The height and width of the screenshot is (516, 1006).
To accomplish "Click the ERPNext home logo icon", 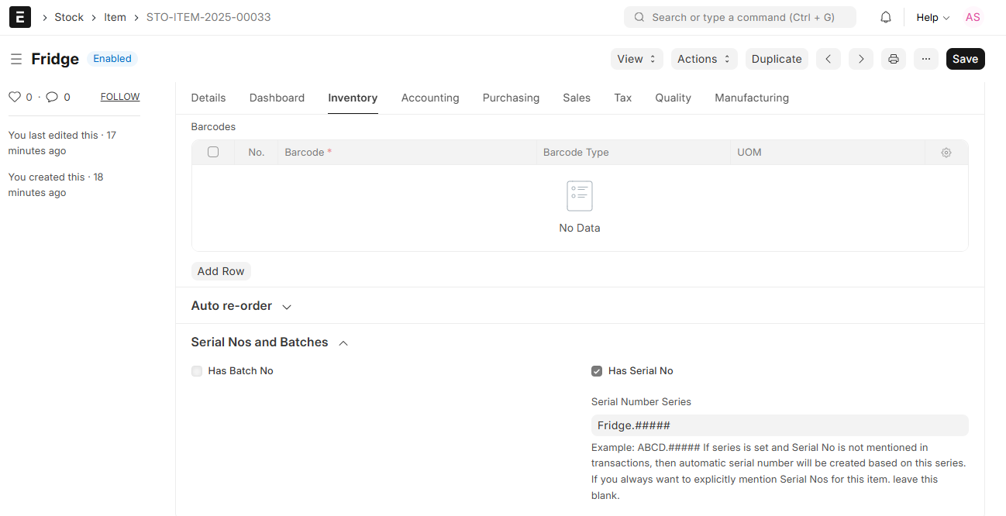I will click(x=20, y=17).
